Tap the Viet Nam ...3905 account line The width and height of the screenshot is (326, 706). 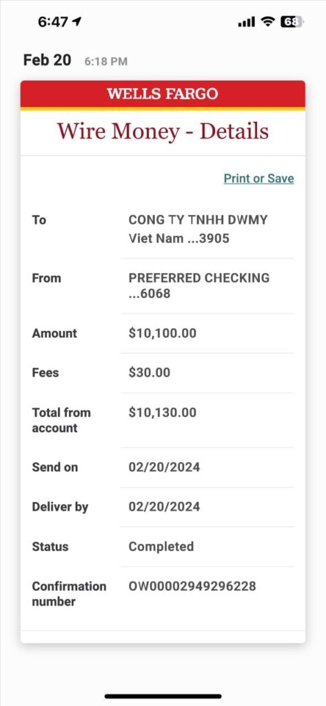pyautogui.click(x=179, y=238)
